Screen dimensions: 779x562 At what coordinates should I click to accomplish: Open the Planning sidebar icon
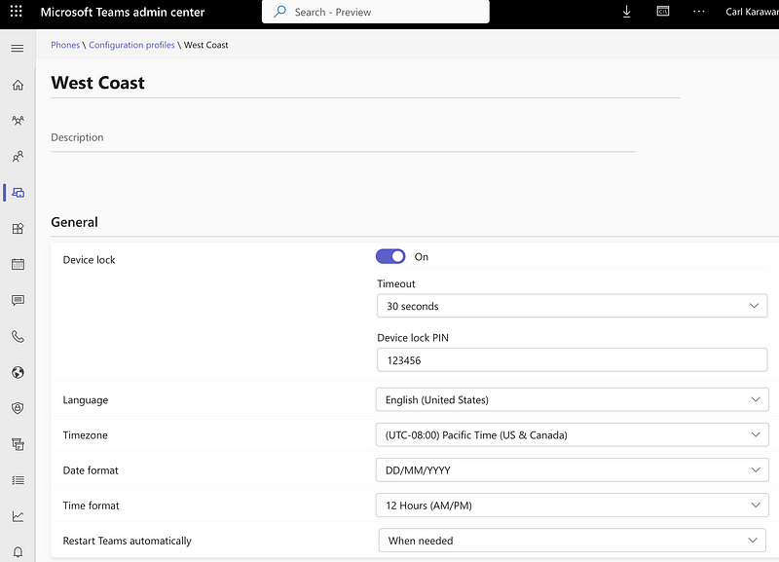[18, 444]
